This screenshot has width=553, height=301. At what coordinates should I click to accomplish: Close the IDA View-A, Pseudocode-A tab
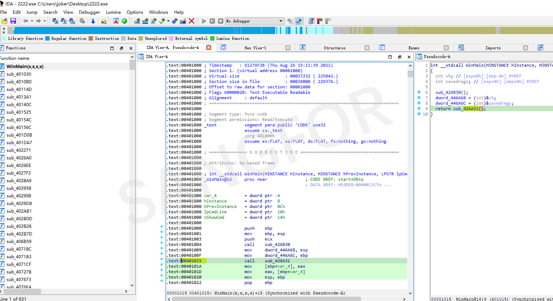[x=209, y=48]
